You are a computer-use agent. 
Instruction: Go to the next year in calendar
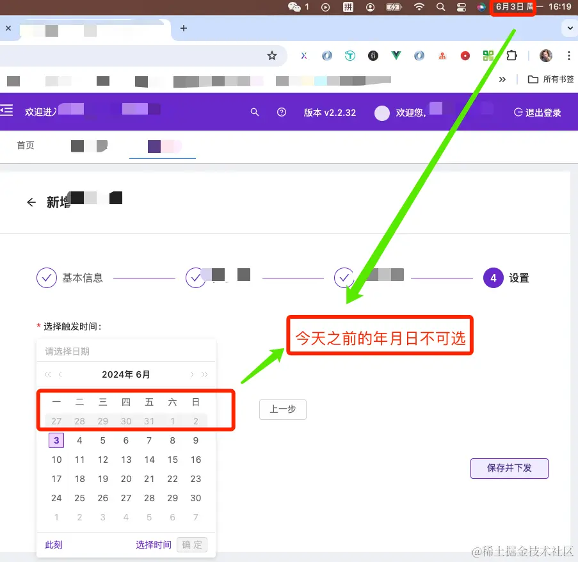tap(205, 374)
